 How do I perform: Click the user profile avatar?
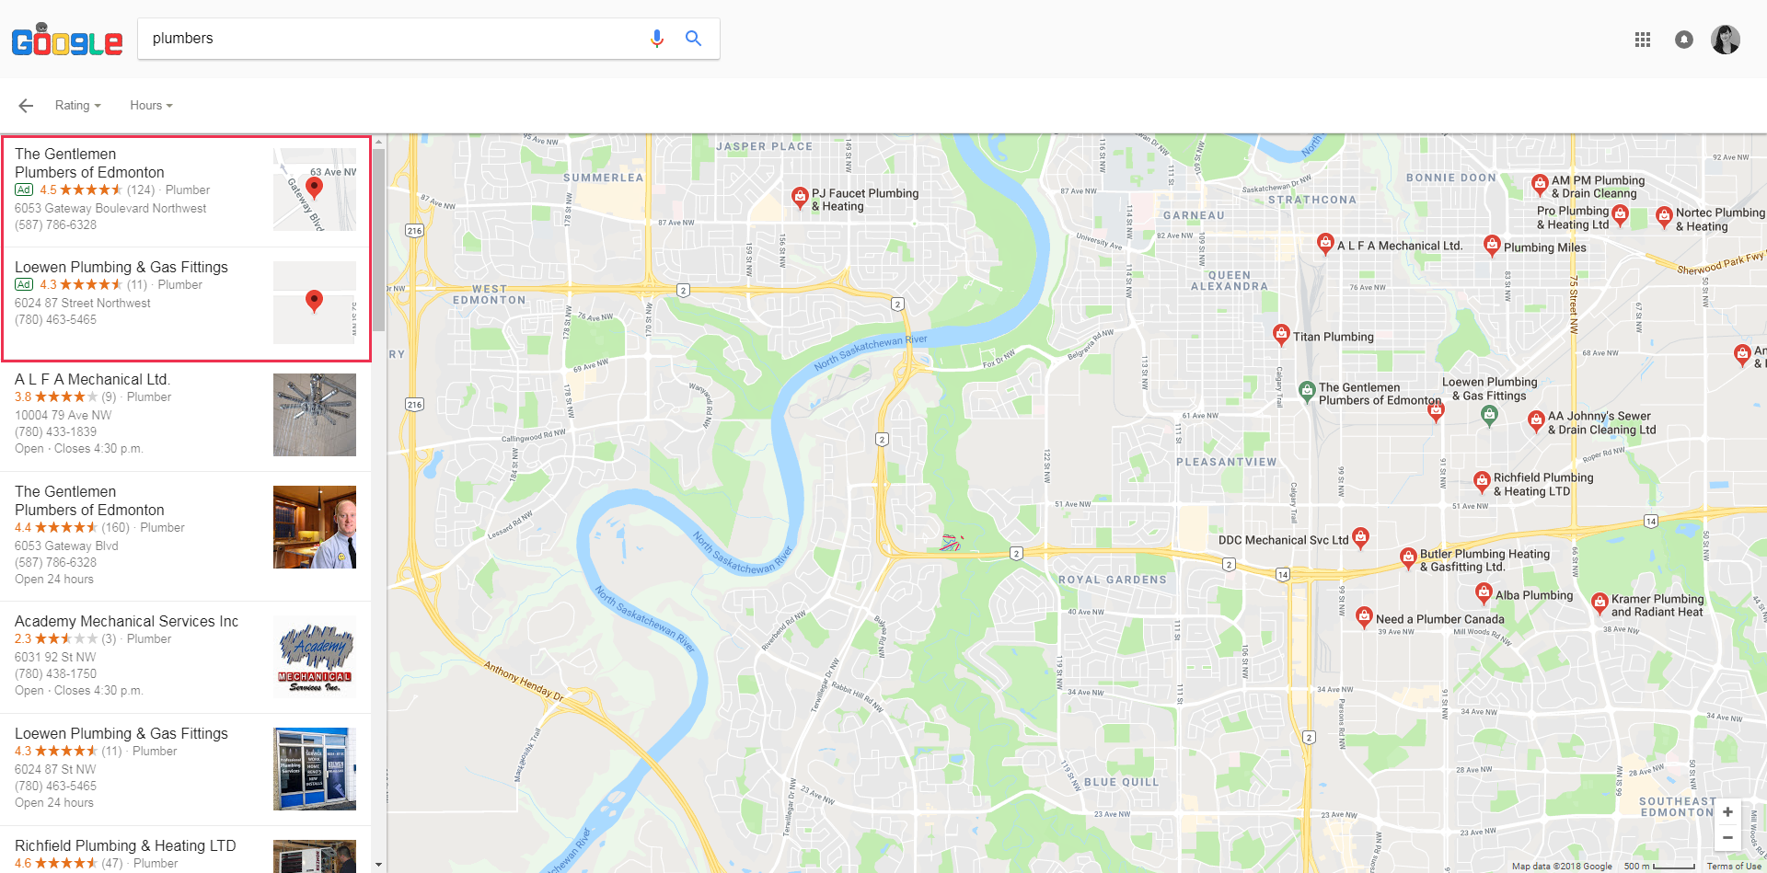(1726, 40)
